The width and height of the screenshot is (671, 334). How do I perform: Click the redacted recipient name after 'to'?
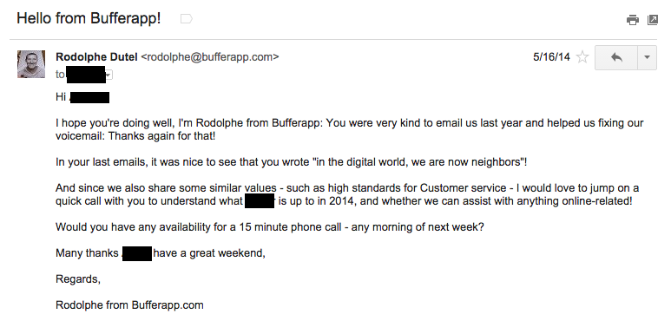(x=86, y=75)
